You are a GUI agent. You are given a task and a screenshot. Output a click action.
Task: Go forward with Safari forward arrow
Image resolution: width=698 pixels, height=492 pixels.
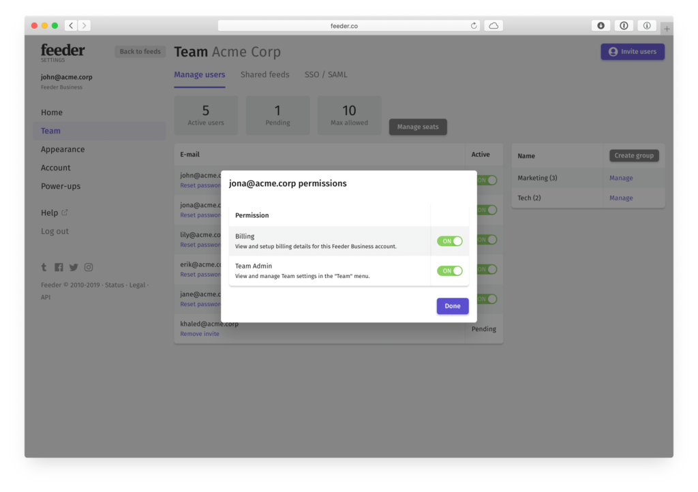point(84,26)
